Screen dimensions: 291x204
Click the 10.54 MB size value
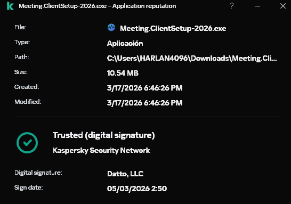123,73
